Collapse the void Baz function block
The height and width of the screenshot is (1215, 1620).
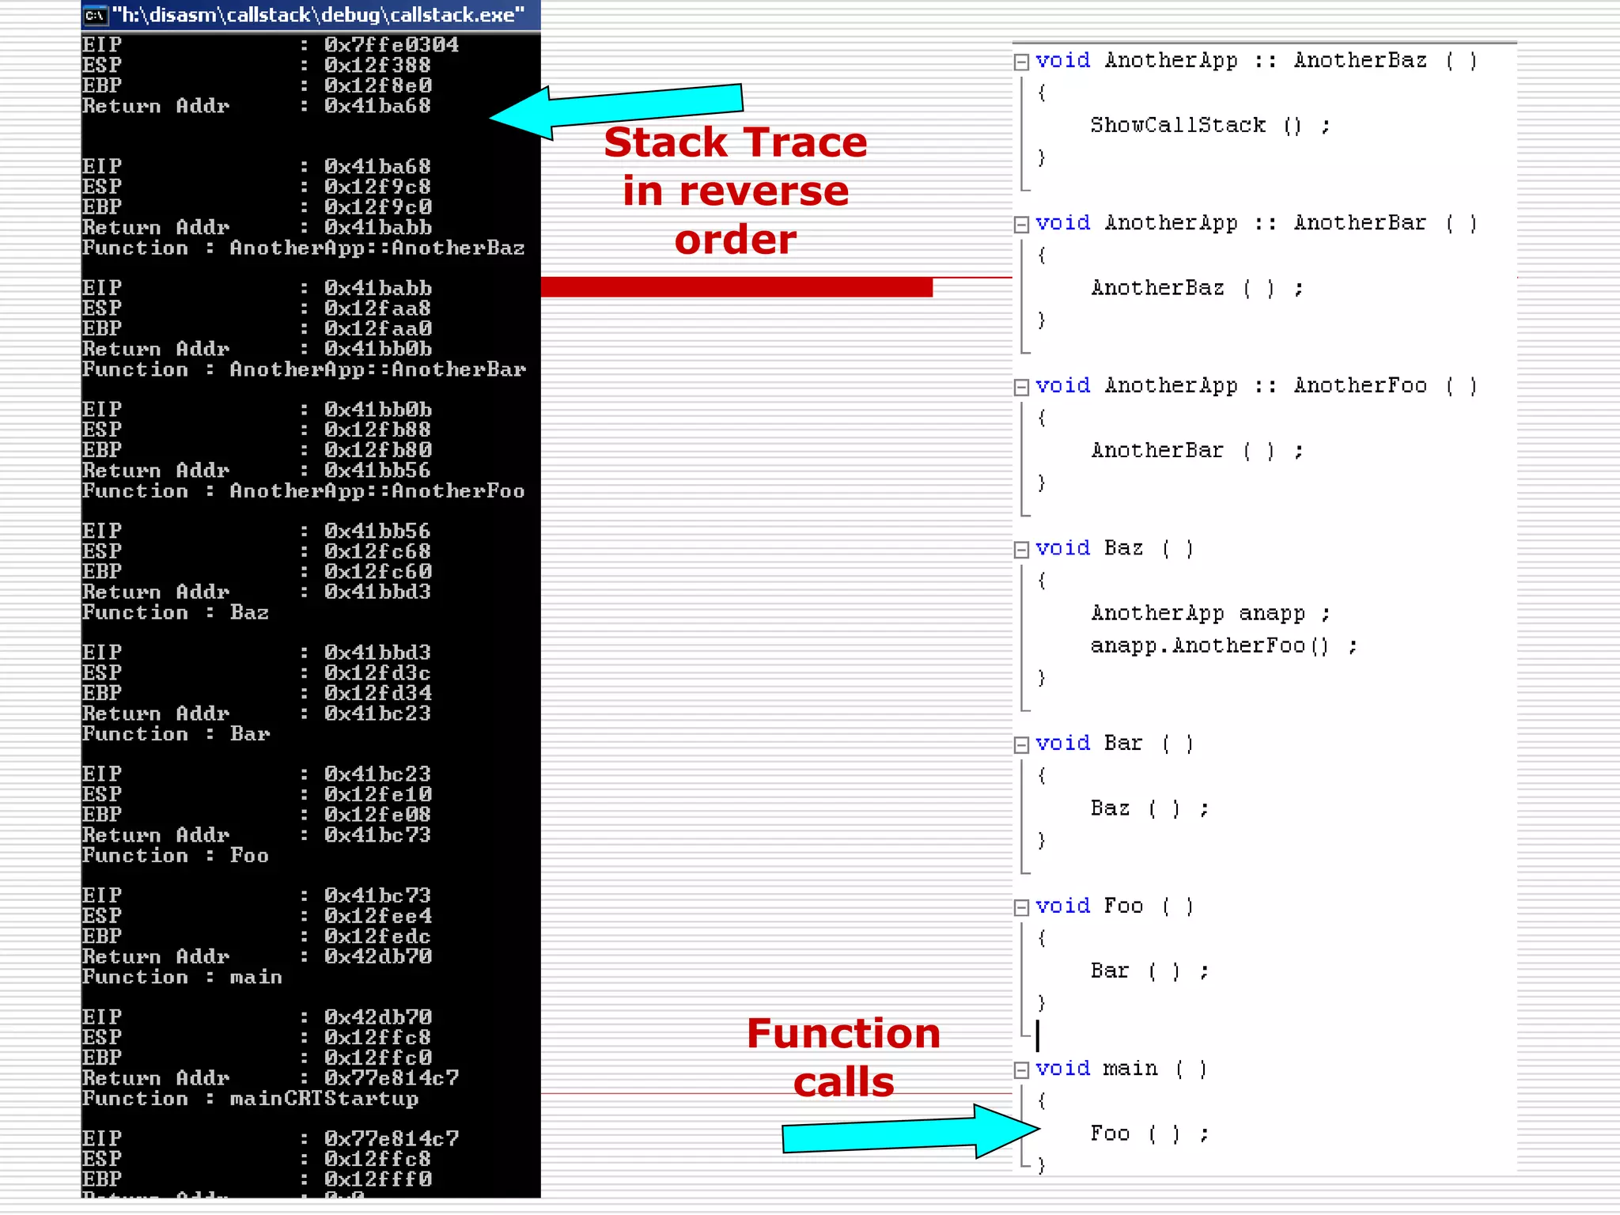pos(1021,550)
